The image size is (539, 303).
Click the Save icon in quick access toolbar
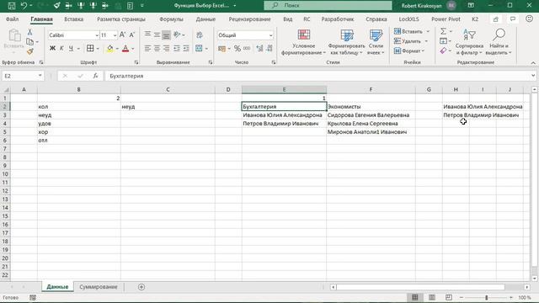pos(11,6)
